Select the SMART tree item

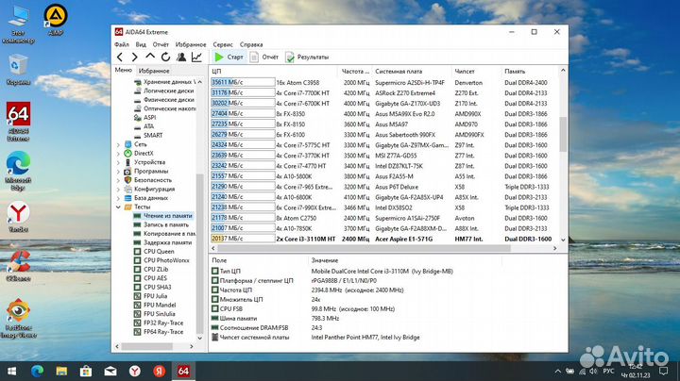pyautogui.click(x=148, y=135)
